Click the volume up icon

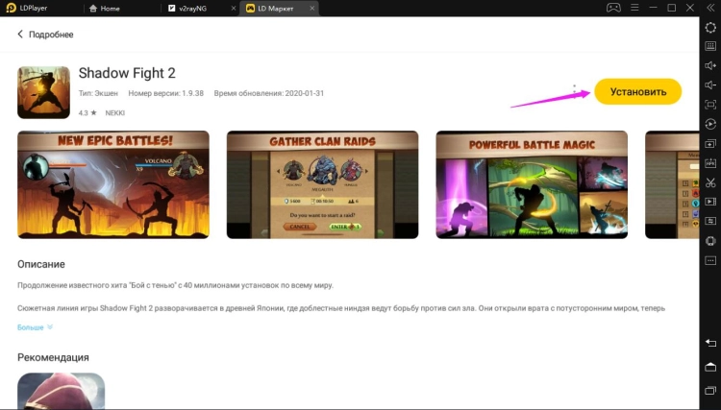click(710, 65)
